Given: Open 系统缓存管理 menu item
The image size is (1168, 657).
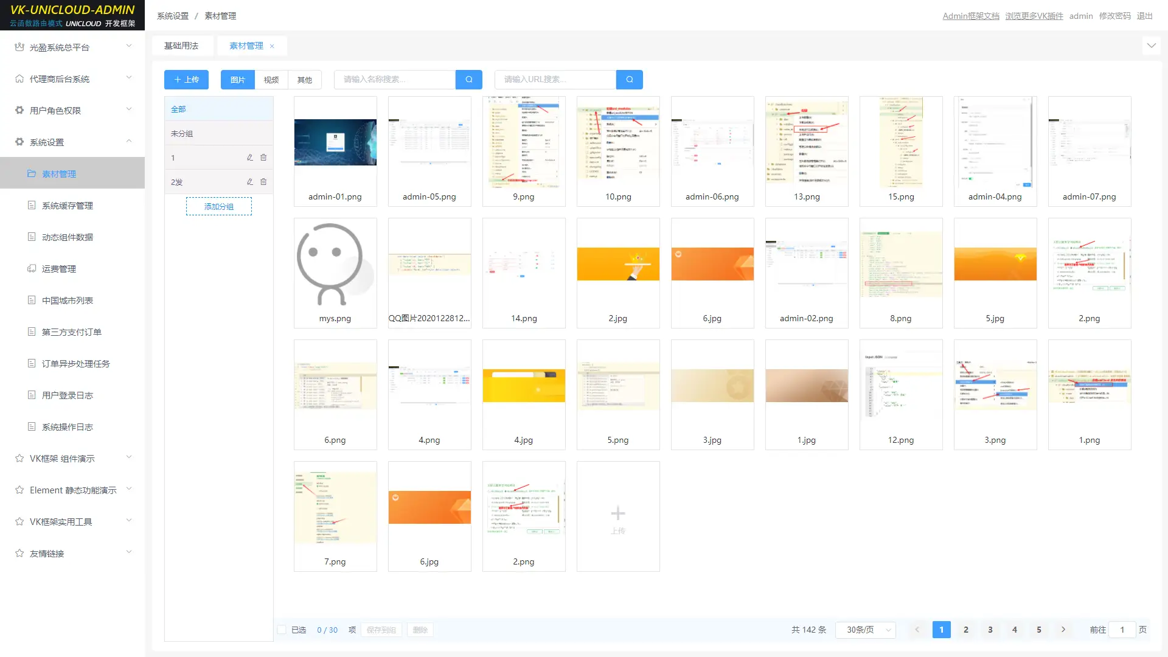Looking at the screenshot, I should click(x=67, y=206).
